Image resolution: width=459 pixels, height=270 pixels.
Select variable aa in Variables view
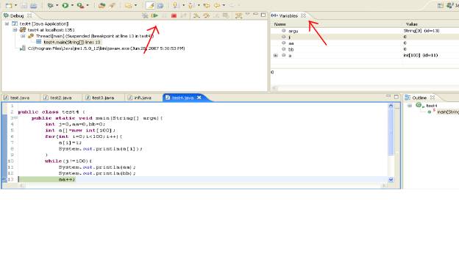pos(291,43)
